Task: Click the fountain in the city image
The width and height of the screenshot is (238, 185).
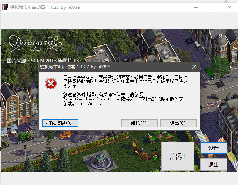Action: click(100, 159)
